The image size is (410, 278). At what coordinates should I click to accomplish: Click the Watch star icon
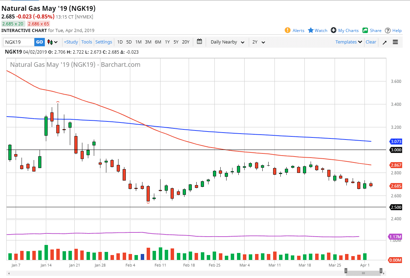click(x=311, y=30)
